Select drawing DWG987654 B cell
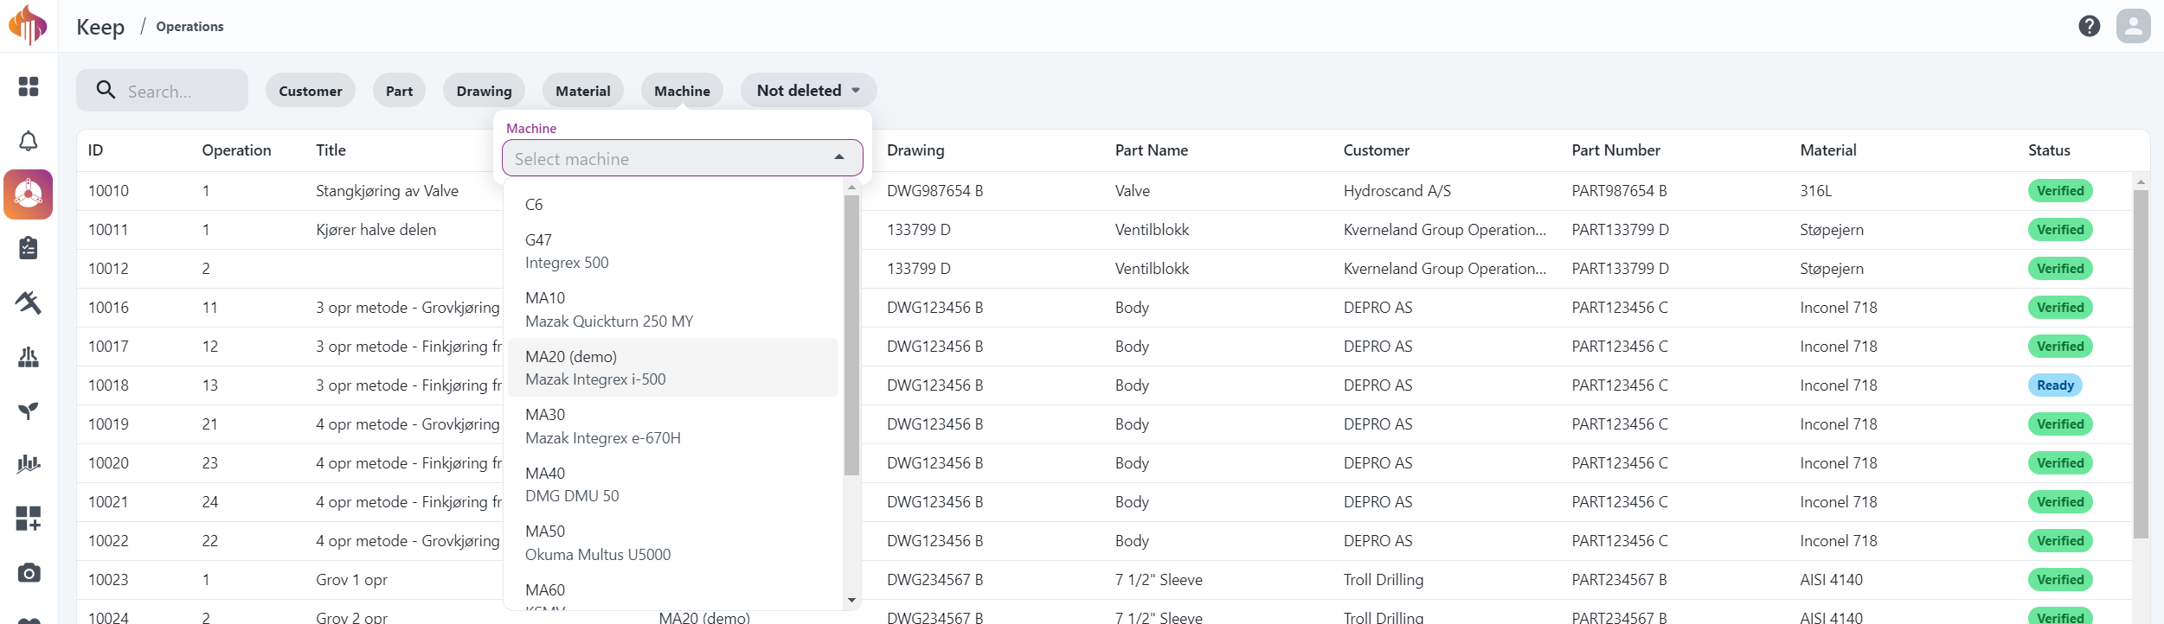 pyautogui.click(x=934, y=191)
